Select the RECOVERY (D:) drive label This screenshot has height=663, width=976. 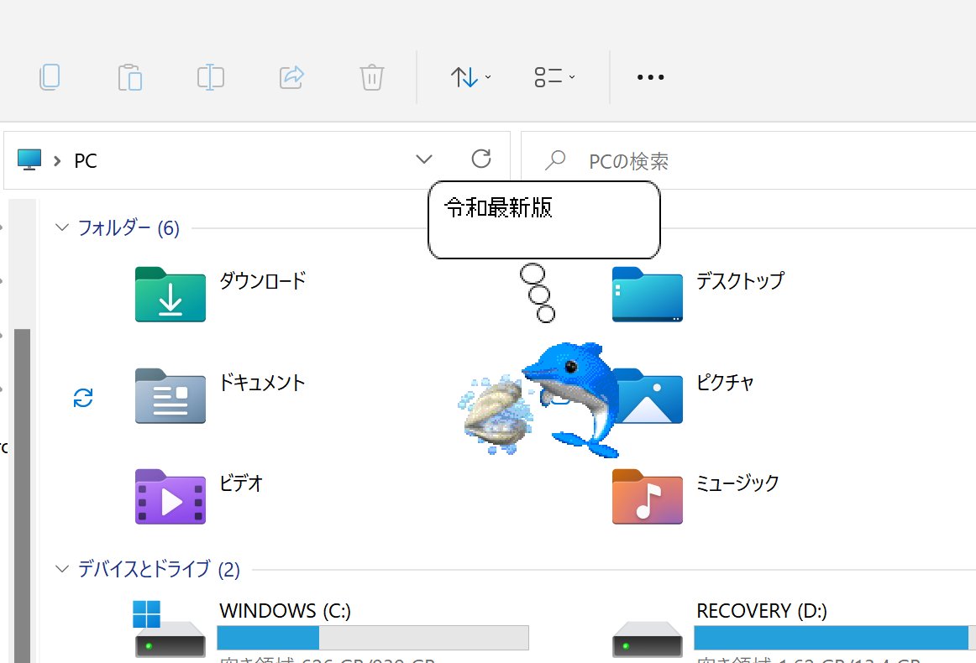coord(762,611)
